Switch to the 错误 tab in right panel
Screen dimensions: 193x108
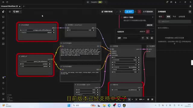161,16
